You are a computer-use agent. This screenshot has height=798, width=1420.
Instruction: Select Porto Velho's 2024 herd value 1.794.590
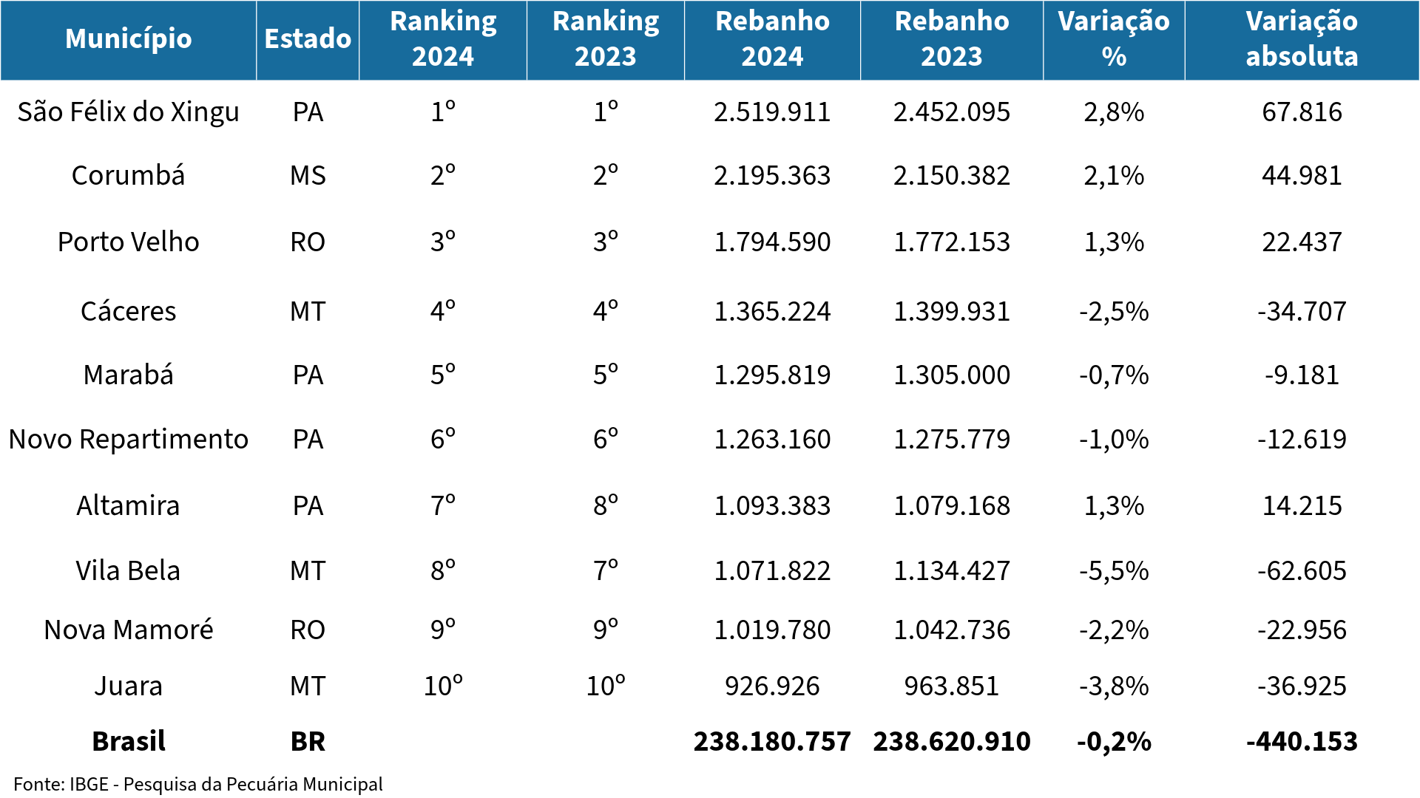773,242
